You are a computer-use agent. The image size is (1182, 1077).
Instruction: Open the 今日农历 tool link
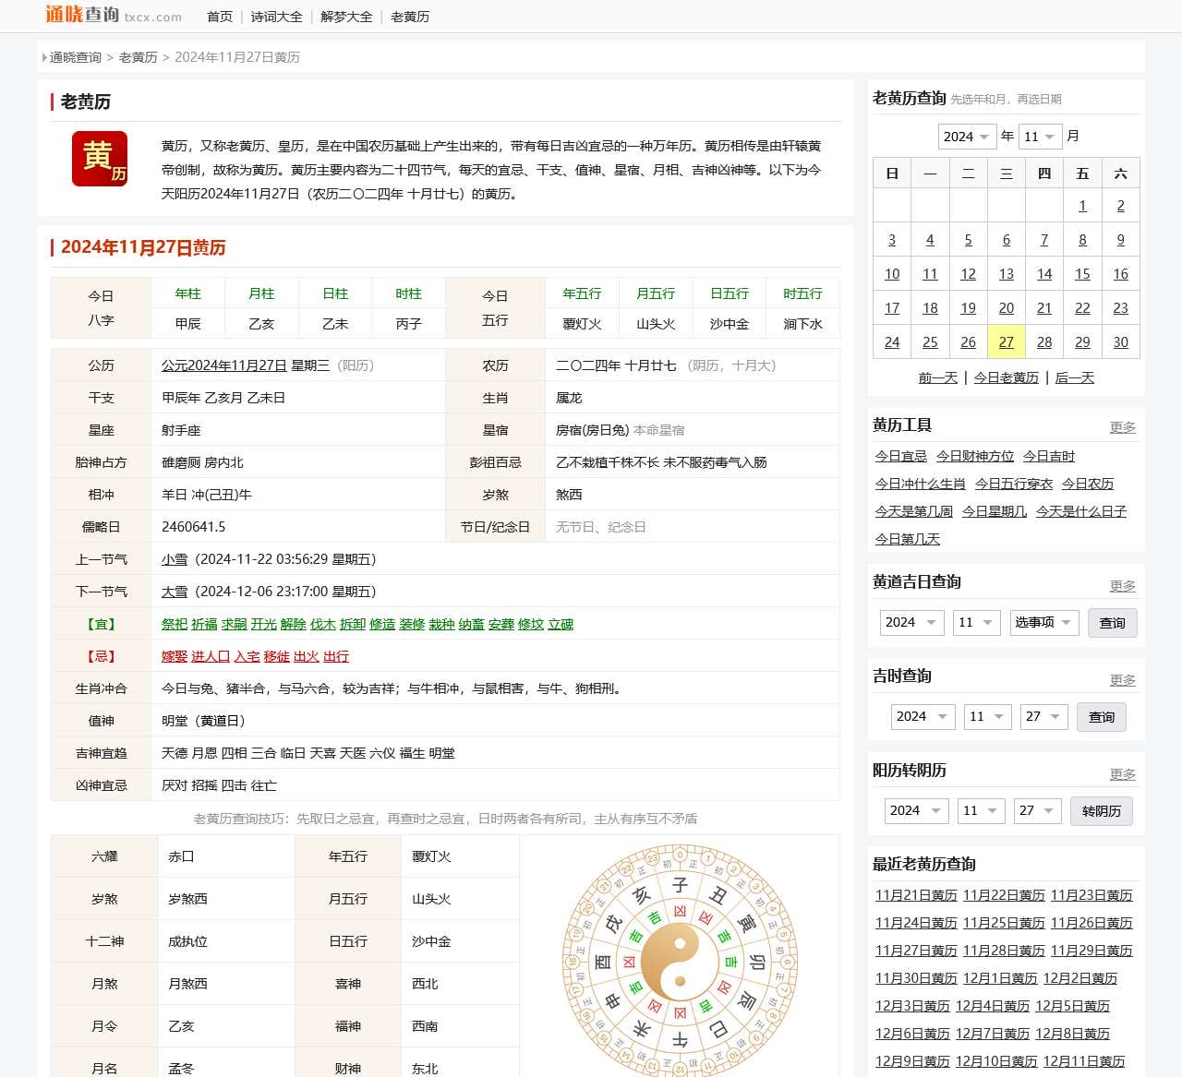pos(1088,484)
